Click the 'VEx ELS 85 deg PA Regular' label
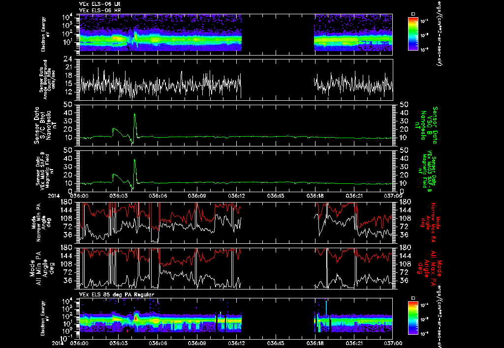The width and height of the screenshot is (504, 348). (x=117, y=294)
